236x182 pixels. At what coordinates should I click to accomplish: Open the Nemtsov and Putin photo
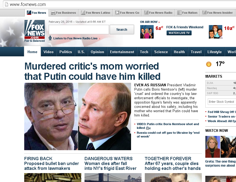coord(78,116)
